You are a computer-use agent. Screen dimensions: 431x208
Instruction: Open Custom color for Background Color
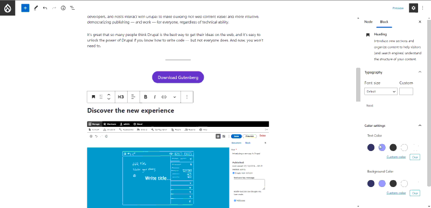[x=396, y=193]
